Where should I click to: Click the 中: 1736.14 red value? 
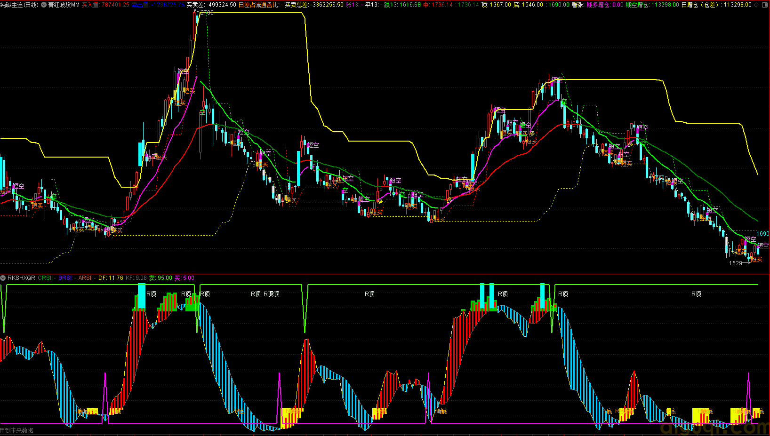[438, 5]
